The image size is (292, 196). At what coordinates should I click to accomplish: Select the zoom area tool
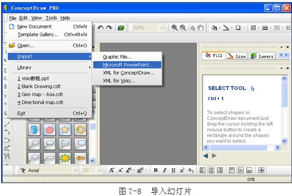(191, 28)
